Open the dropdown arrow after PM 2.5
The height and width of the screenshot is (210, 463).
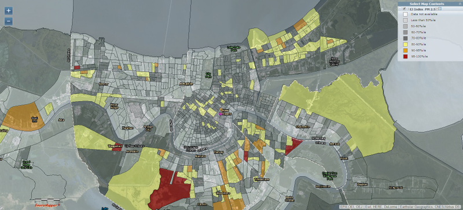437,9
